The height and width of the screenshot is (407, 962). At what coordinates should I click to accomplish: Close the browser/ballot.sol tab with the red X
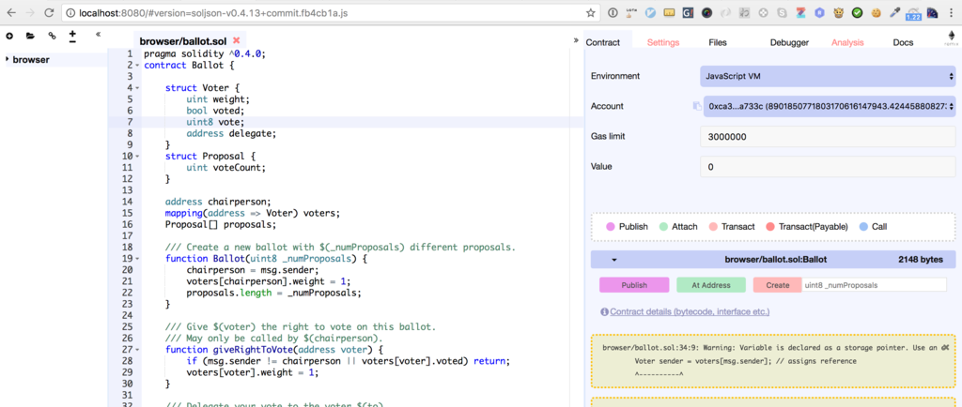coord(236,40)
